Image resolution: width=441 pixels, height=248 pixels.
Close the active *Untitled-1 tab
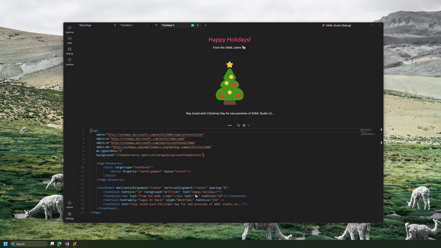point(198,25)
